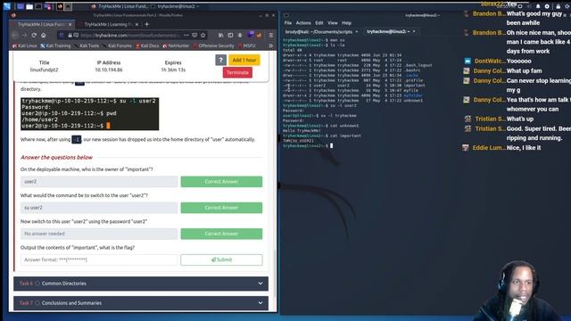The width and height of the screenshot is (571, 321).
Task: Submit the flag answer
Action: tap(221, 259)
